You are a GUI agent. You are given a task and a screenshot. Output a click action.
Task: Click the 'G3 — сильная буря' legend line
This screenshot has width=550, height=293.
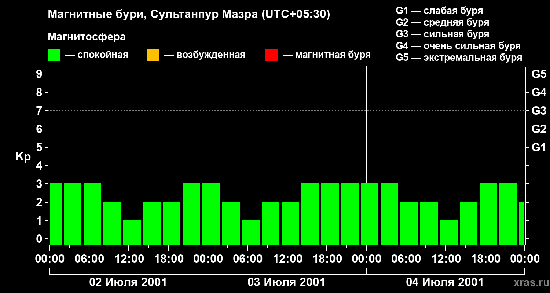pyautogui.click(x=443, y=34)
